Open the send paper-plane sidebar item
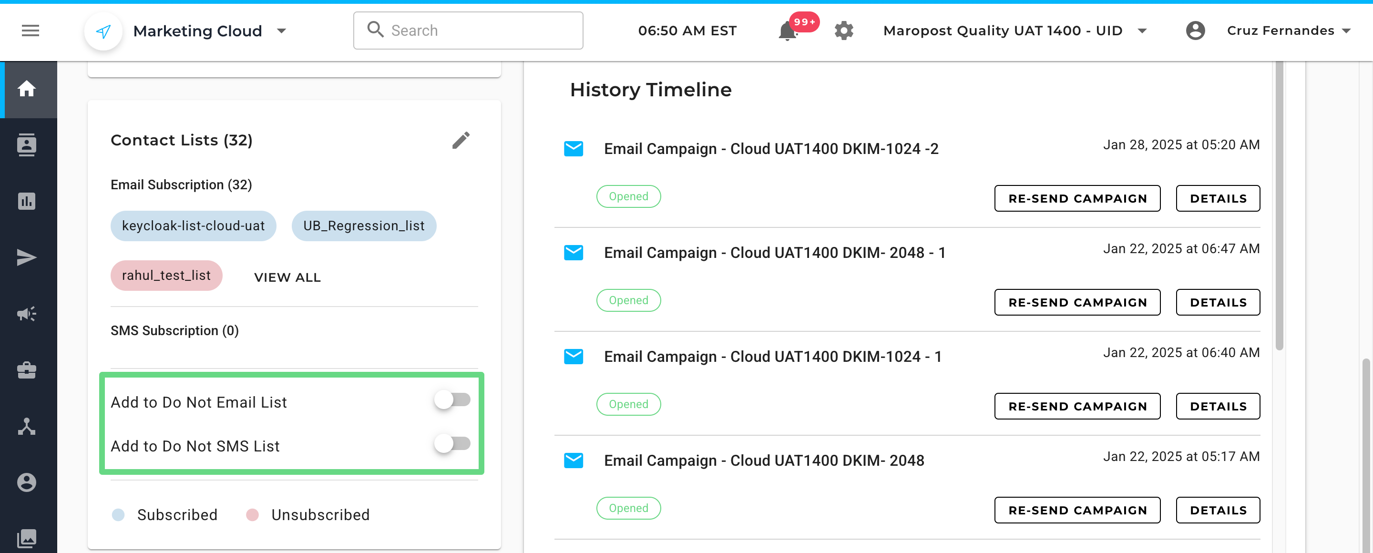The width and height of the screenshot is (1373, 553). [27, 258]
